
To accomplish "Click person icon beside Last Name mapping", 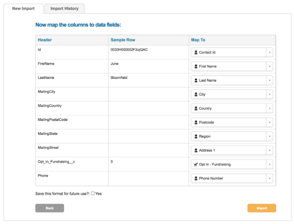I will [196, 80].
